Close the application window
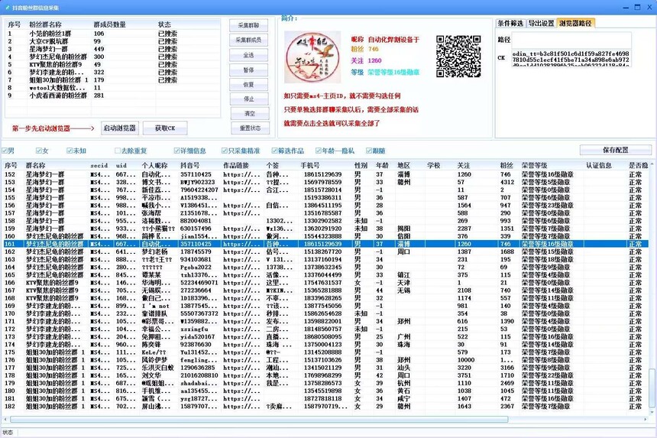 (649, 7)
